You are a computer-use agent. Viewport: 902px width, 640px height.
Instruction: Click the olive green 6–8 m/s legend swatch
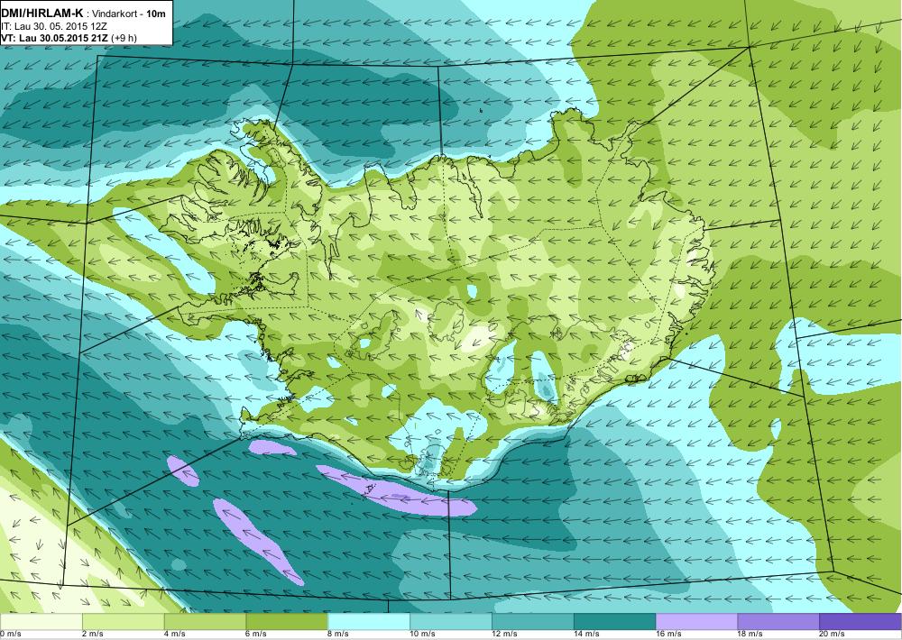287,622
